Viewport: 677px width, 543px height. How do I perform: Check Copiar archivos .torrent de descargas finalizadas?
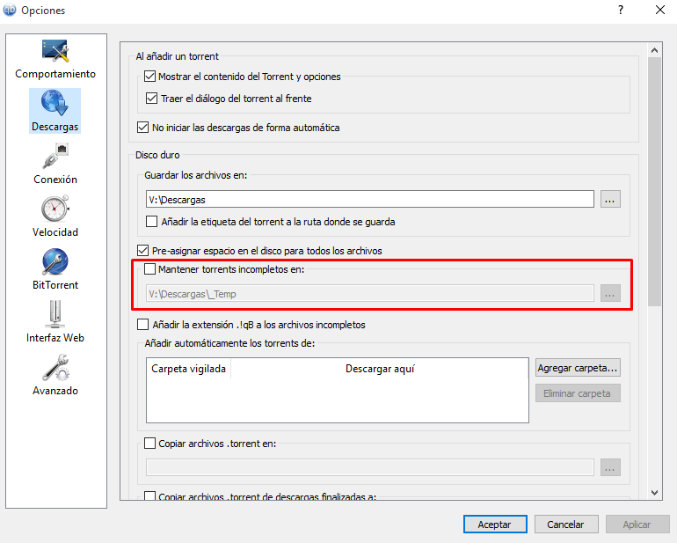point(149,495)
